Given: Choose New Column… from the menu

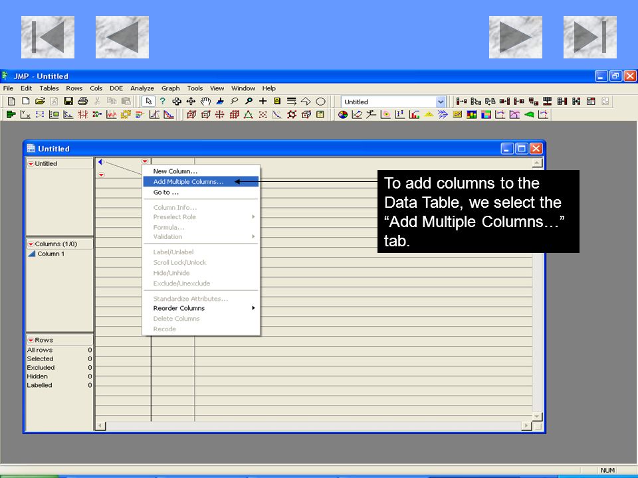Looking at the screenshot, I should click(175, 171).
